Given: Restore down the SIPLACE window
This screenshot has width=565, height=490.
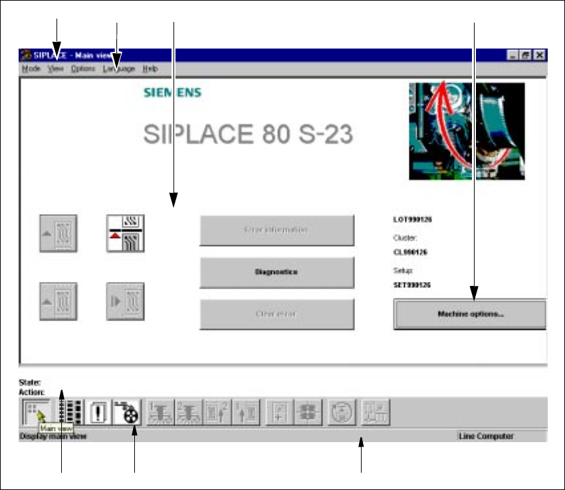Looking at the screenshot, I should [526, 55].
